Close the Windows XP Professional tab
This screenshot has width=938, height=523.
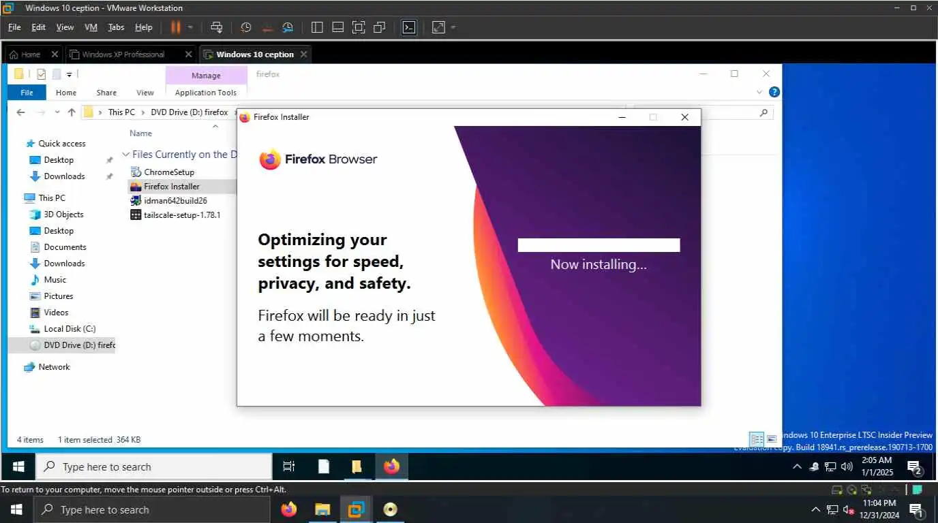[x=189, y=54]
